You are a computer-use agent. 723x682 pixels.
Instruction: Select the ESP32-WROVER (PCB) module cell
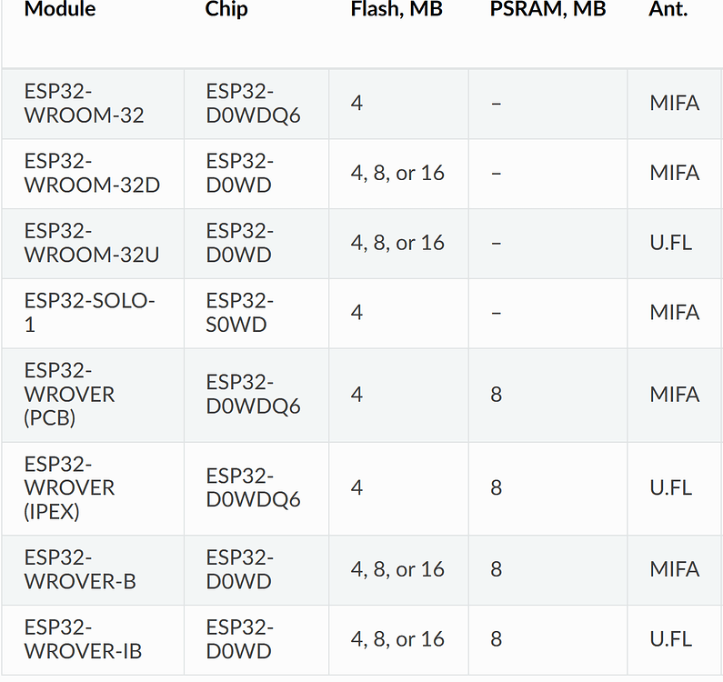(93, 396)
